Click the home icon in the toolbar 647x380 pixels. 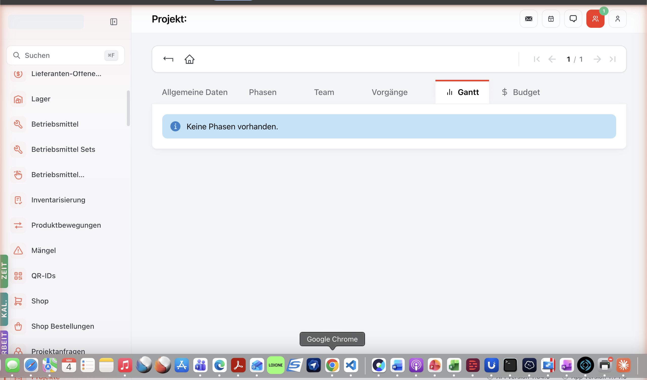(x=190, y=59)
